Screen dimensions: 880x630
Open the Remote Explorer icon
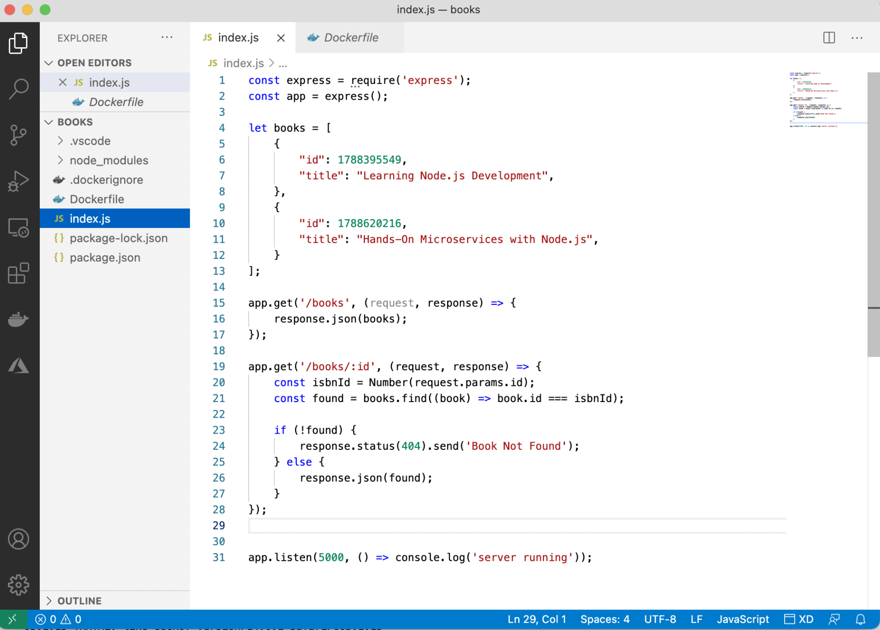[x=19, y=227]
